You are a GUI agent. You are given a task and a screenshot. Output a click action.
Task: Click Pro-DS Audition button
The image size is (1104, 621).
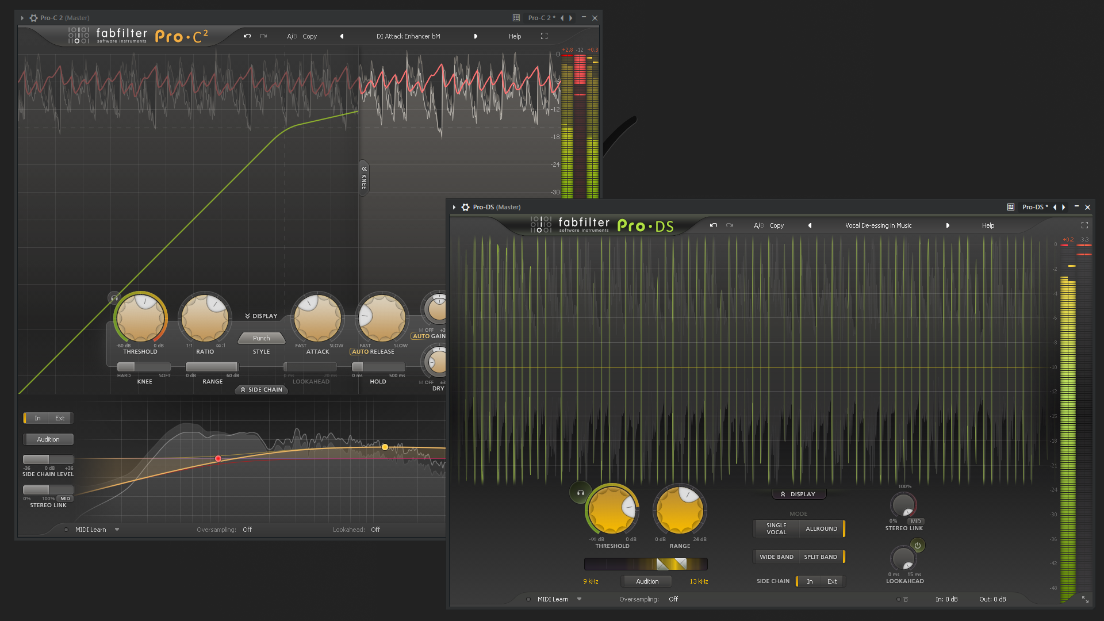pos(647,581)
